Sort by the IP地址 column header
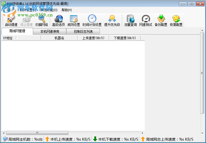 [21, 38]
